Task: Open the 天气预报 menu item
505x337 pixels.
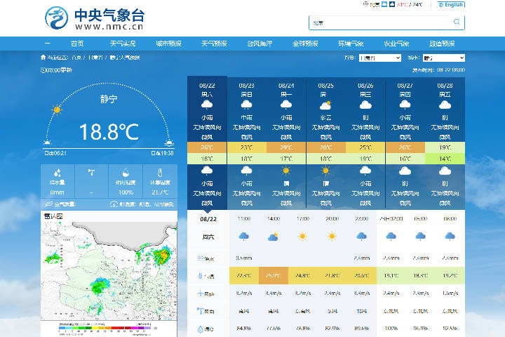Action: point(214,44)
